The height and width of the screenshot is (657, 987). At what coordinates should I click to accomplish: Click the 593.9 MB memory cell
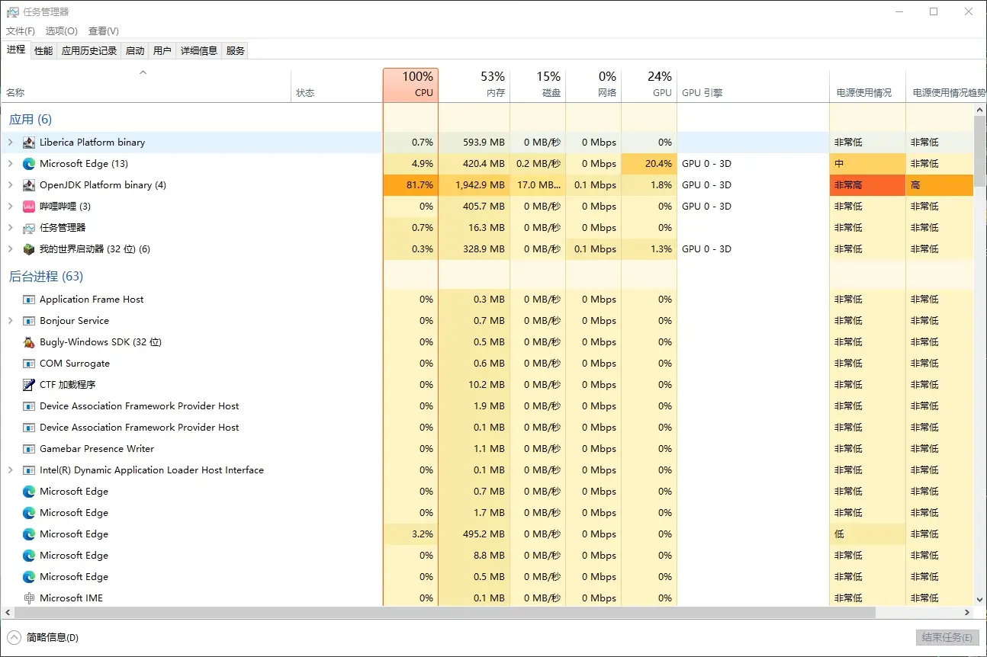point(474,143)
